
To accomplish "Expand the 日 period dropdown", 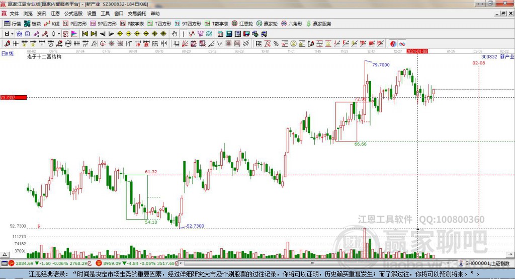I will [12, 34].
